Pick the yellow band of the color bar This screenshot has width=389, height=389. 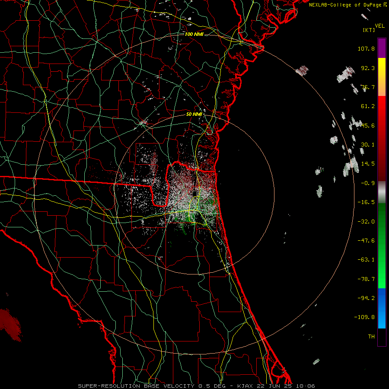[382, 77]
